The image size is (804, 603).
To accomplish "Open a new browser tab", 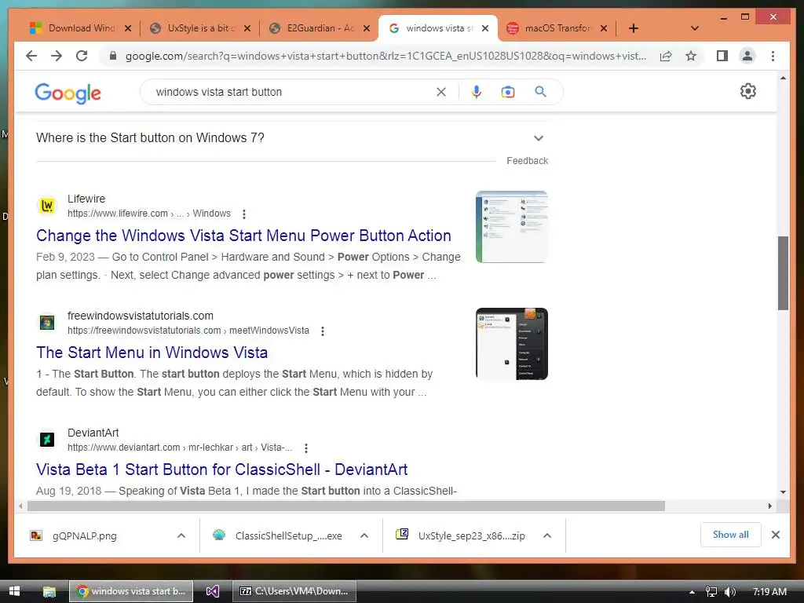I will pyautogui.click(x=634, y=28).
